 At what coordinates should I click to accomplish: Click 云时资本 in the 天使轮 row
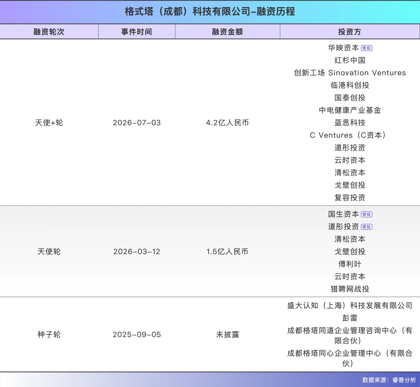click(350, 276)
